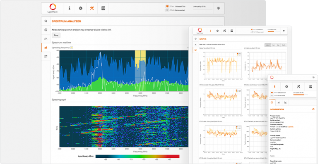
Task: Click ETH1 port status icon in Spectrum window
Action: click(167, 6)
